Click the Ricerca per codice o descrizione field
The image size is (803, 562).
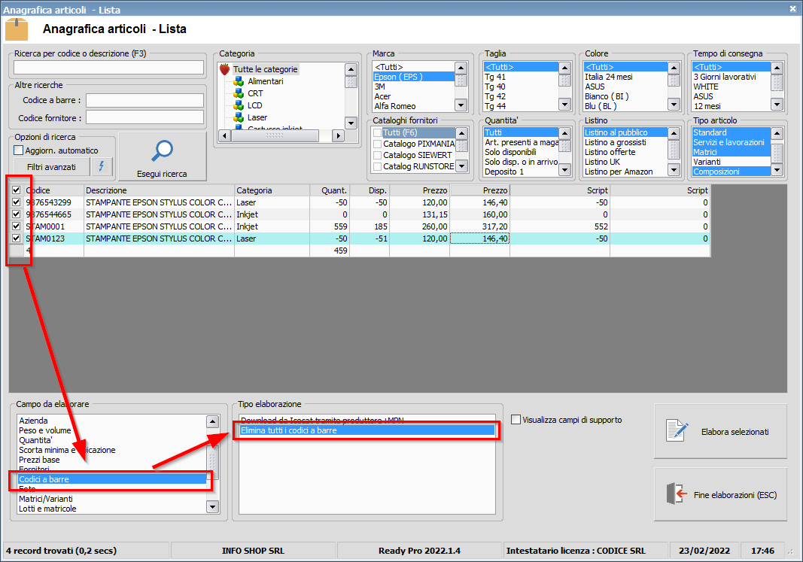pos(108,68)
